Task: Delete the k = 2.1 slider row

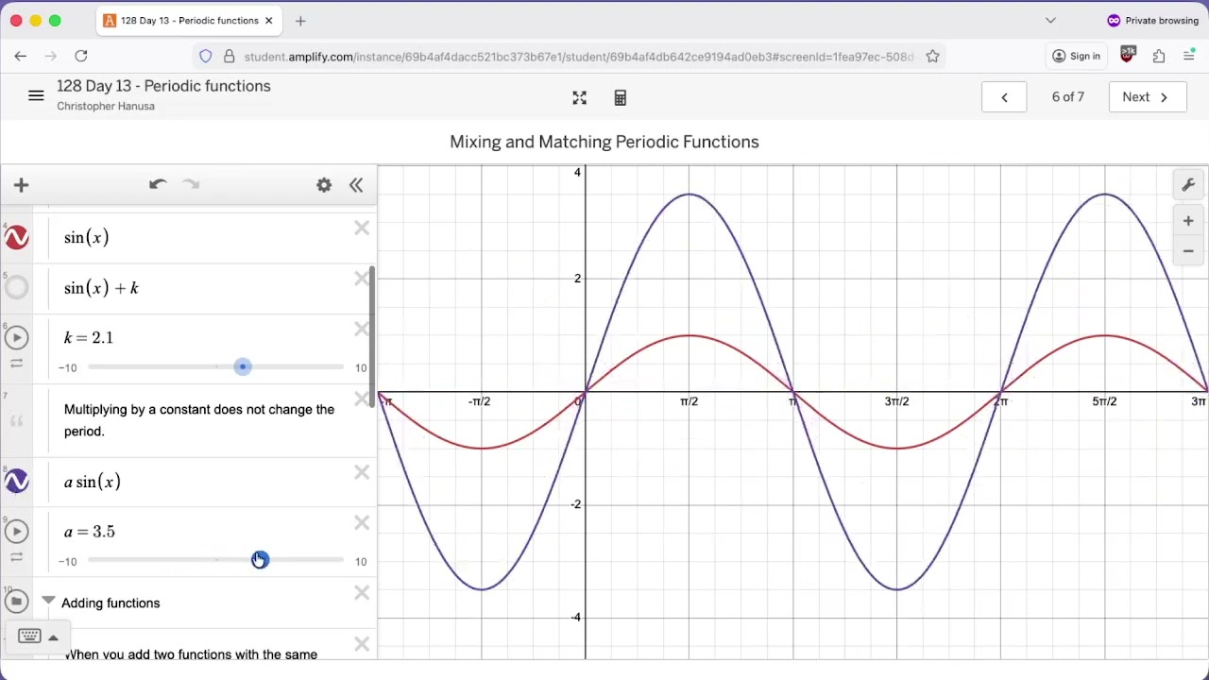Action: click(362, 329)
